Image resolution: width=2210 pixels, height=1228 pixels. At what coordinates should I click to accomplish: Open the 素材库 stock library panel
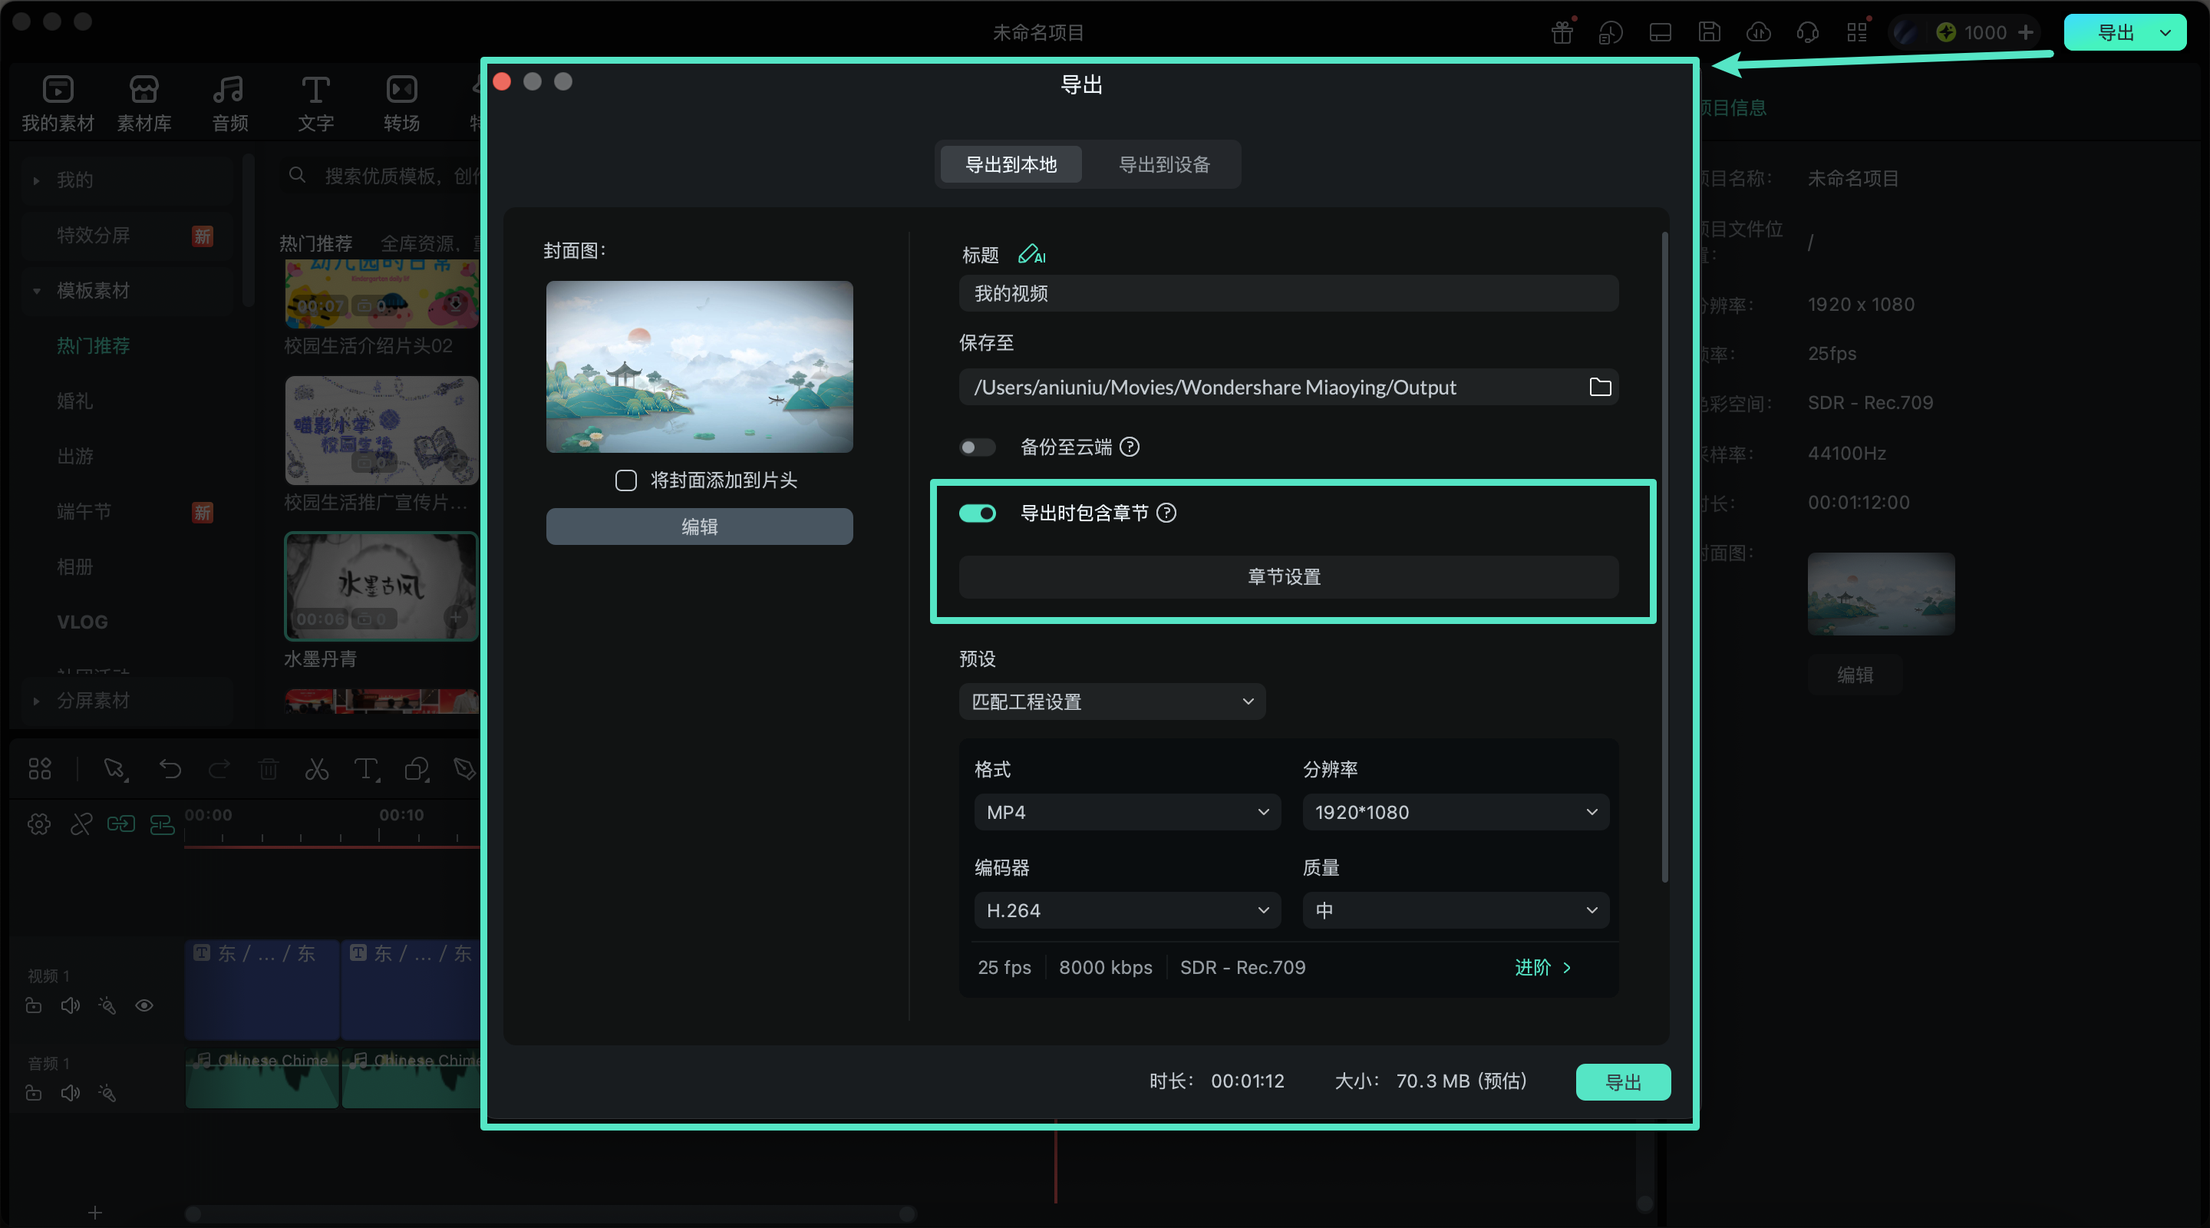[x=144, y=103]
